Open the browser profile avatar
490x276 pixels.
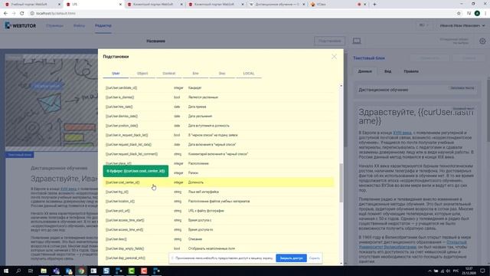pos(477,14)
